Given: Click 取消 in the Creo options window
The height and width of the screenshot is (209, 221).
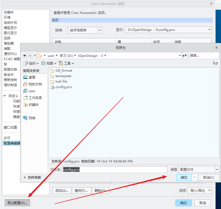Looking at the screenshot, I should click(x=203, y=203).
